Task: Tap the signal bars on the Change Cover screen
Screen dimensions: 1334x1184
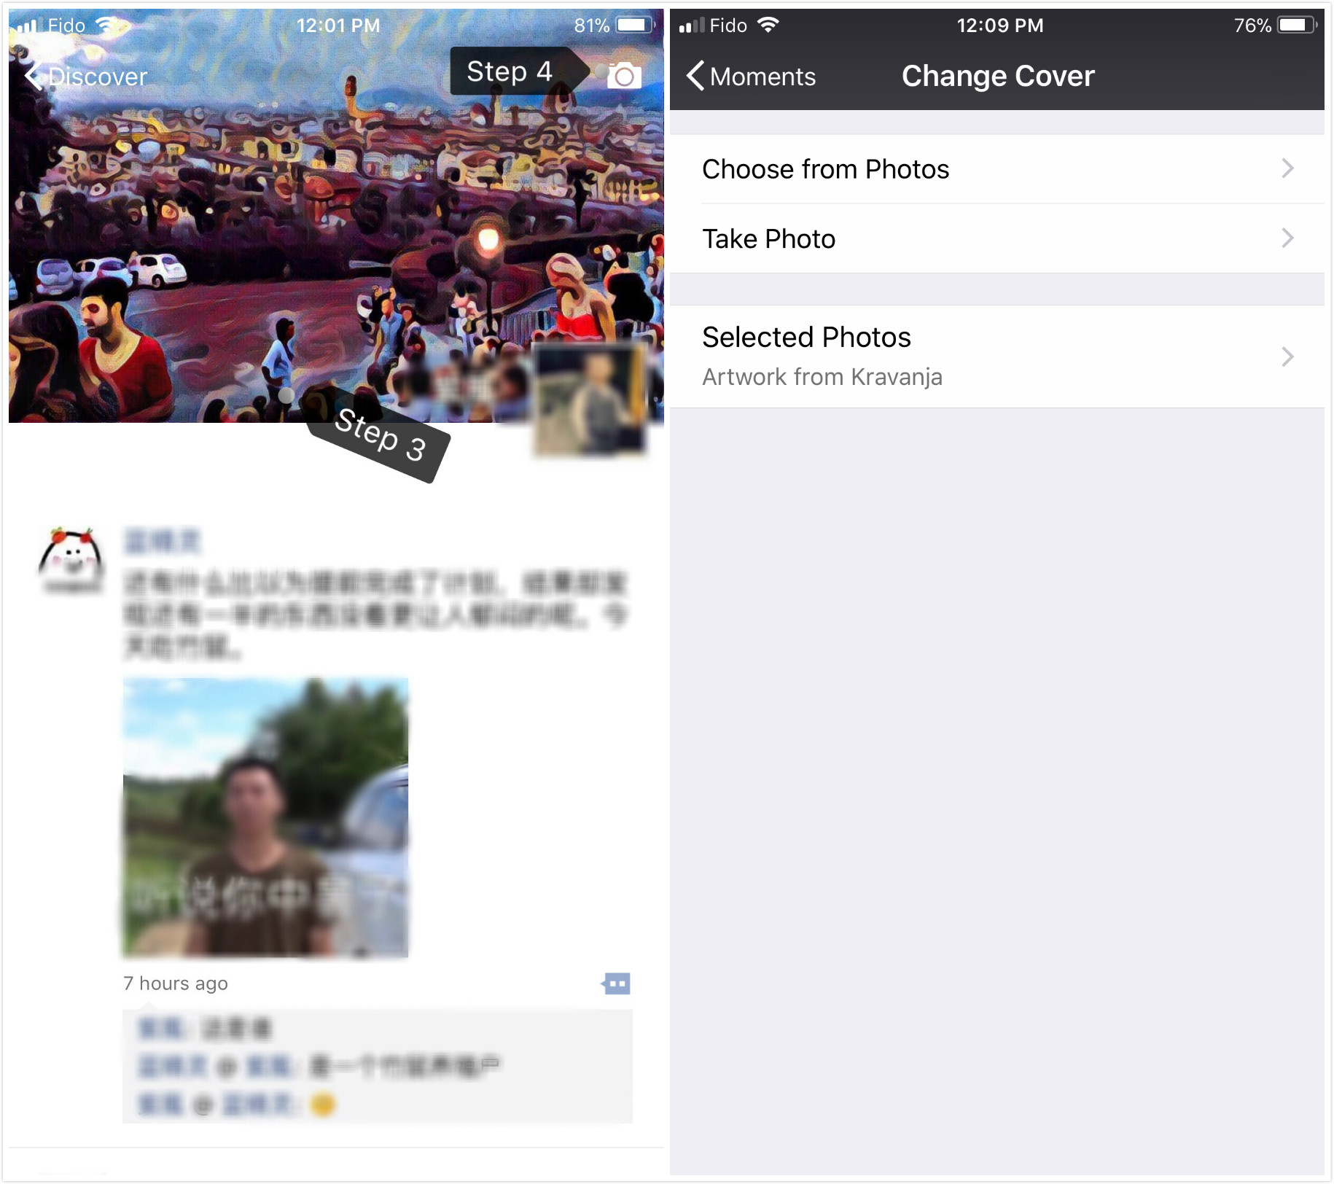Action: coord(692,26)
